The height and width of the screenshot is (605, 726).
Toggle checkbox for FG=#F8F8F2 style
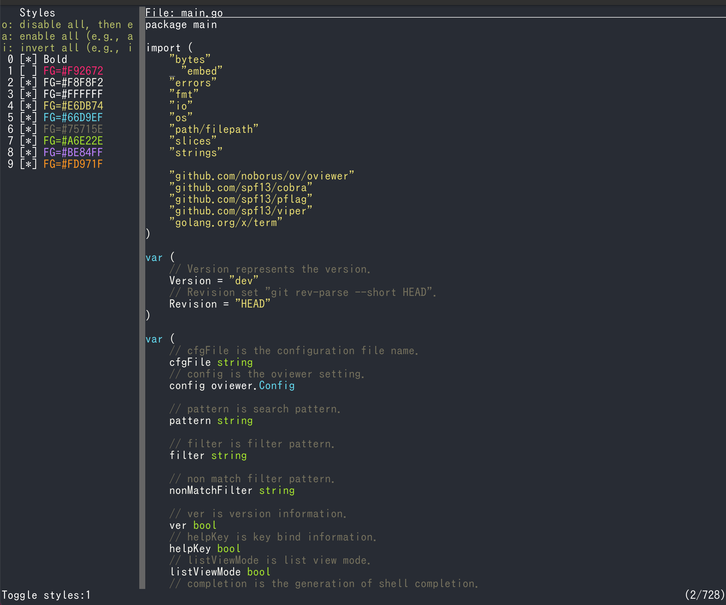click(x=28, y=83)
